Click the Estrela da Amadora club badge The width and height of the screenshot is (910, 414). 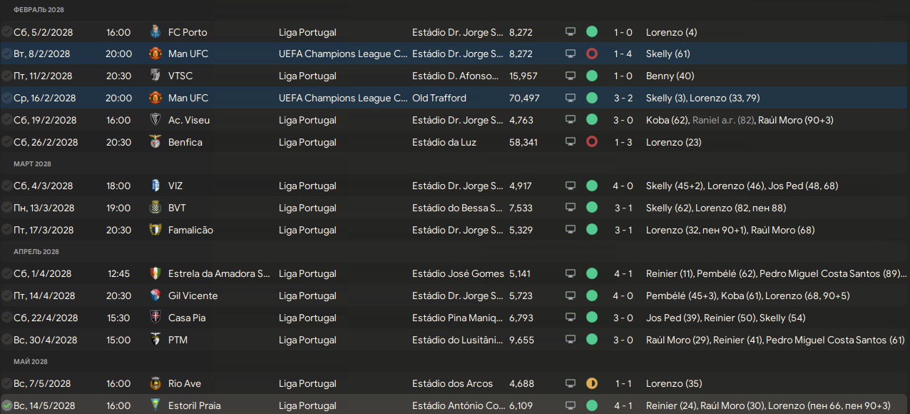pos(155,273)
